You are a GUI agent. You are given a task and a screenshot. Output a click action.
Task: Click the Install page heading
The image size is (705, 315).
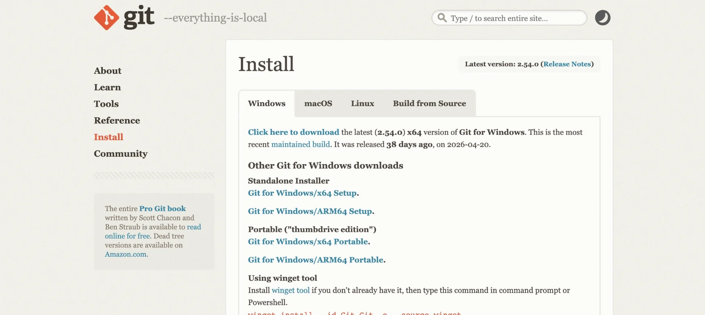(266, 64)
